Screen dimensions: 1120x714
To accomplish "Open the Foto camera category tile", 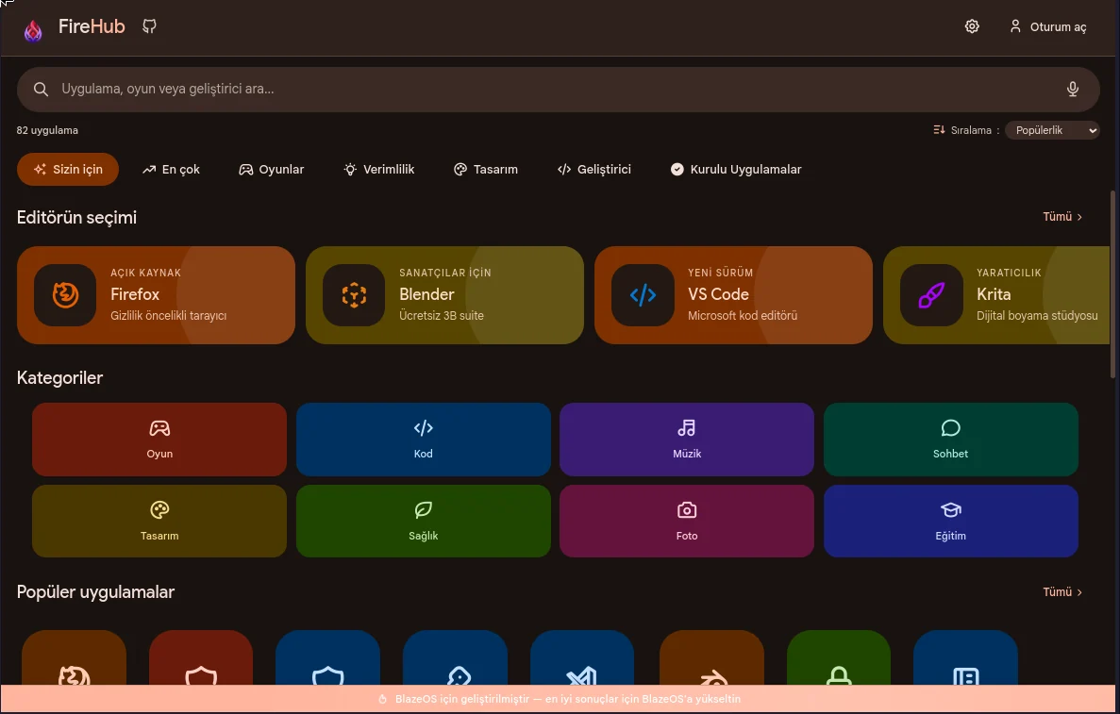I will pyautogui.click(x=687, y=522).
